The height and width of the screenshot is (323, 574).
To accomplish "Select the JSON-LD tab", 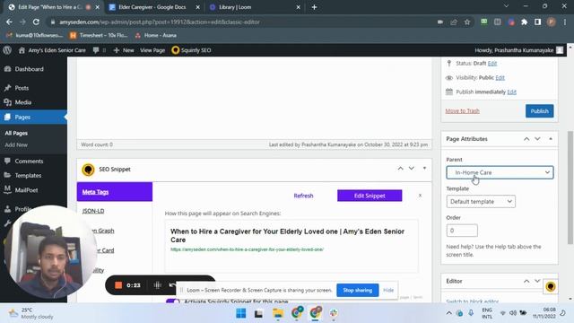I will coord(93,211).
